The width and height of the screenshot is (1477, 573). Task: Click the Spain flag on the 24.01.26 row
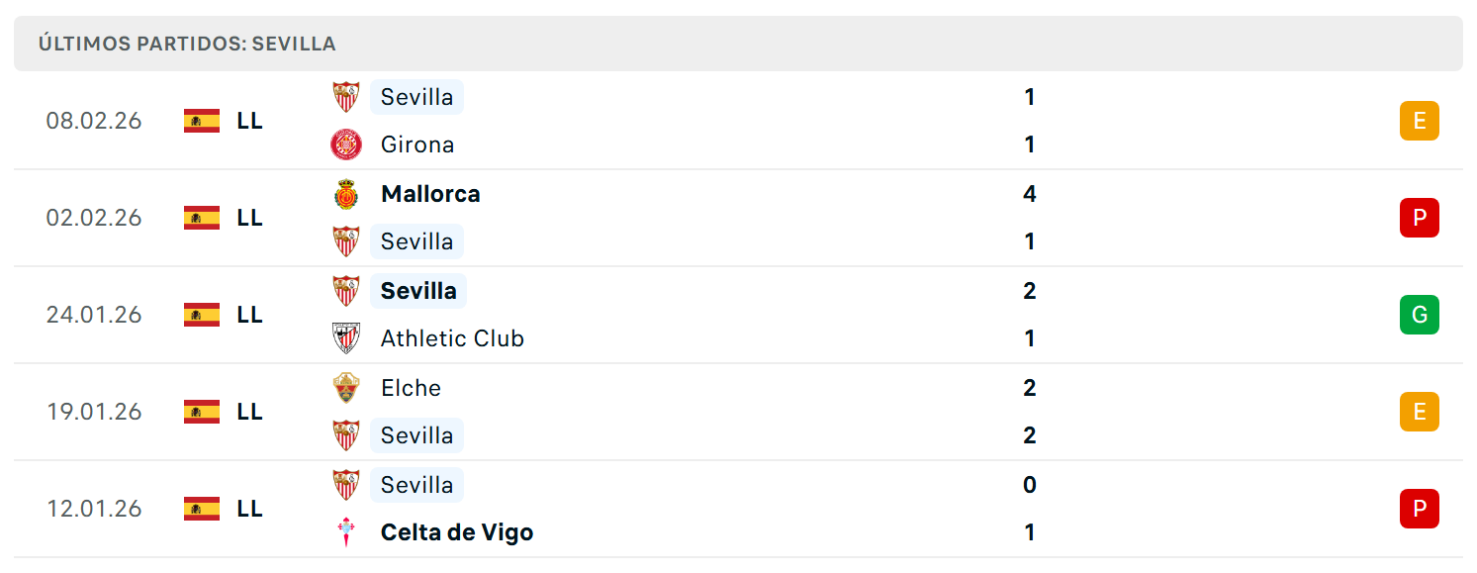202,315
